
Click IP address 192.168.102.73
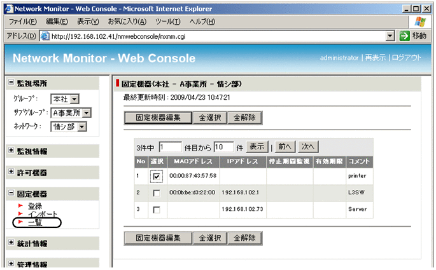(243, 209)
